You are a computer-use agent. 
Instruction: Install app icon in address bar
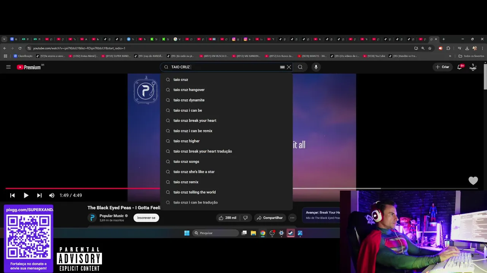pyautogui.click(x=416, y=48)
